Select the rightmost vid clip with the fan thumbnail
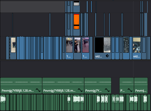Viewport: 151px width, 111px height. tap(137, 48)
